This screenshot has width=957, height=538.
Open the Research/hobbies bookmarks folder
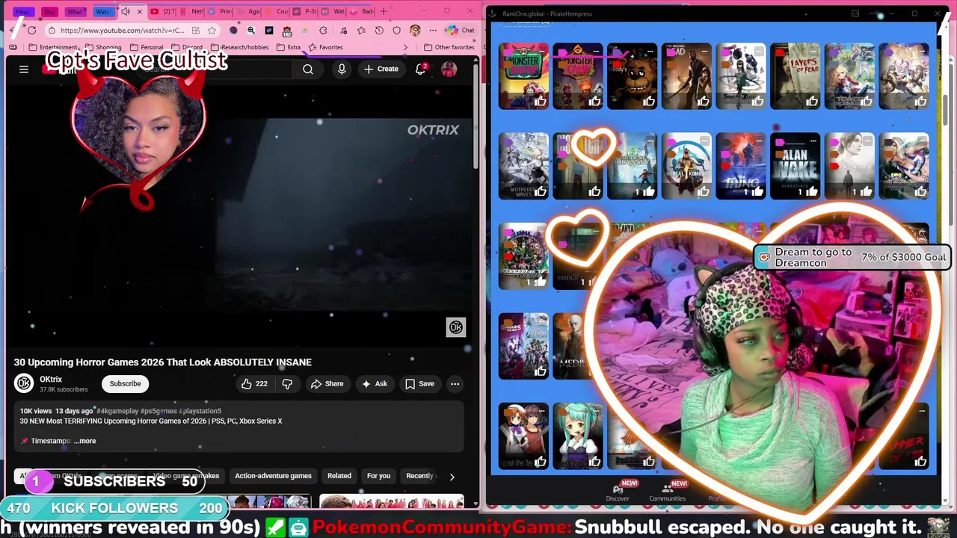239,47
